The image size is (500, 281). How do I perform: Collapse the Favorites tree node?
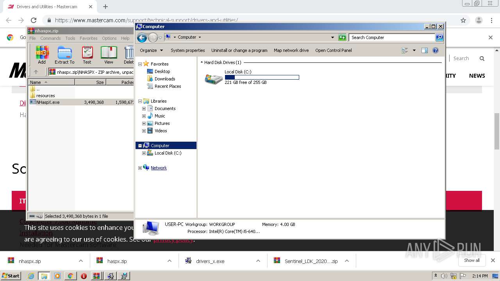[x=140, y=64]
